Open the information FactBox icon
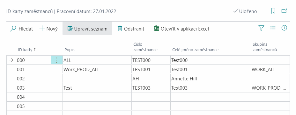296x115 pixels. tap(284, 28)
